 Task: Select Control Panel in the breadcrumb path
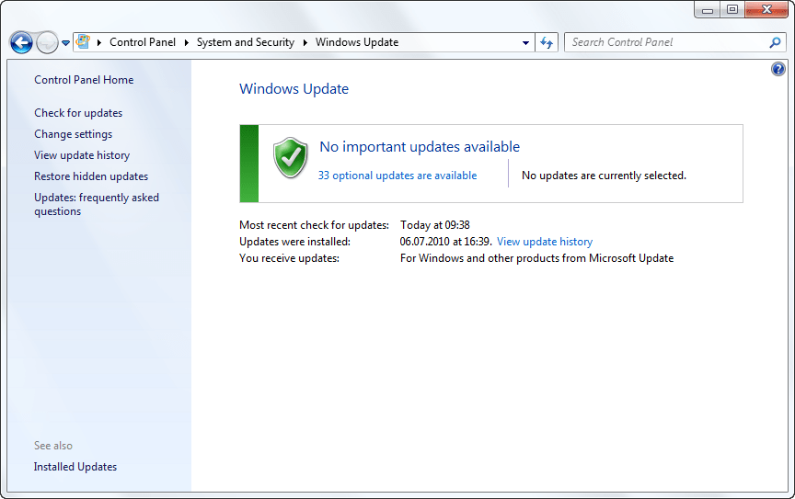(x=142, y=42)
